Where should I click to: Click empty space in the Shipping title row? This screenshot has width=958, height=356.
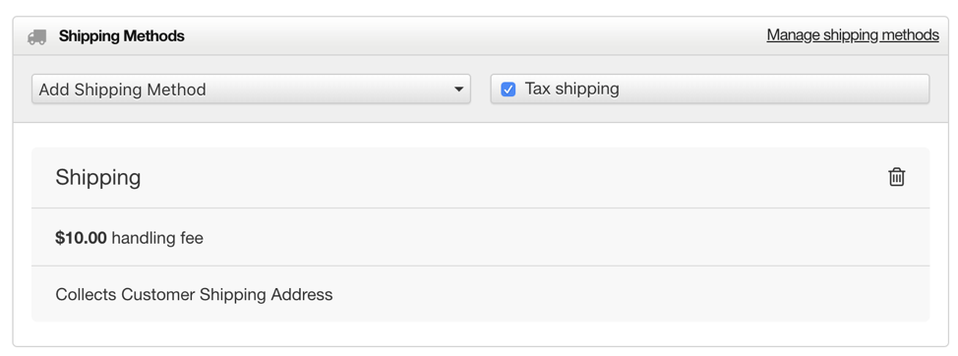coord(513,178)
